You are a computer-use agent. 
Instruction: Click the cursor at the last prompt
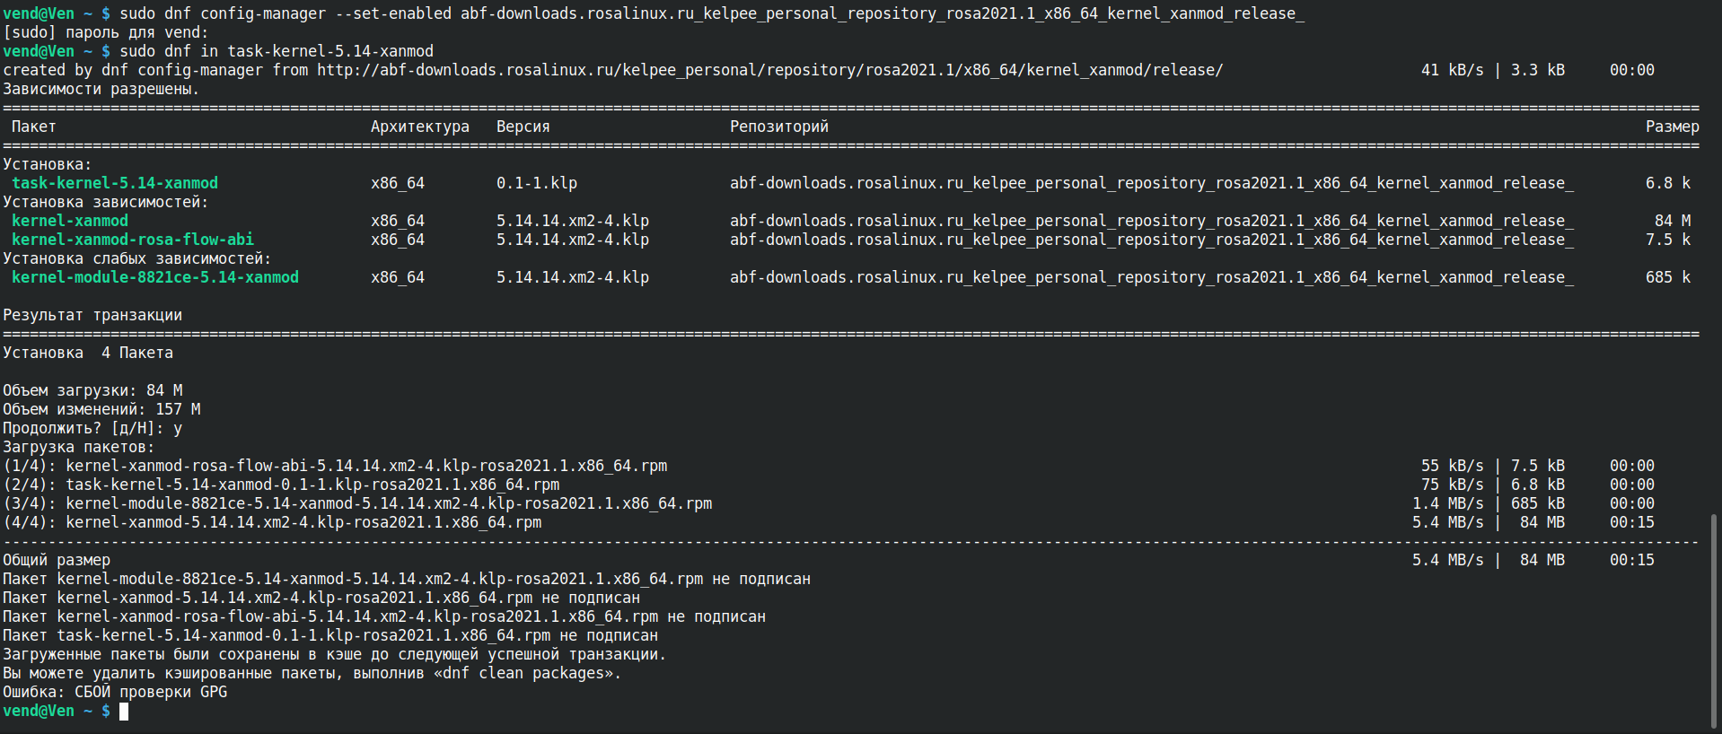(124, 712)
